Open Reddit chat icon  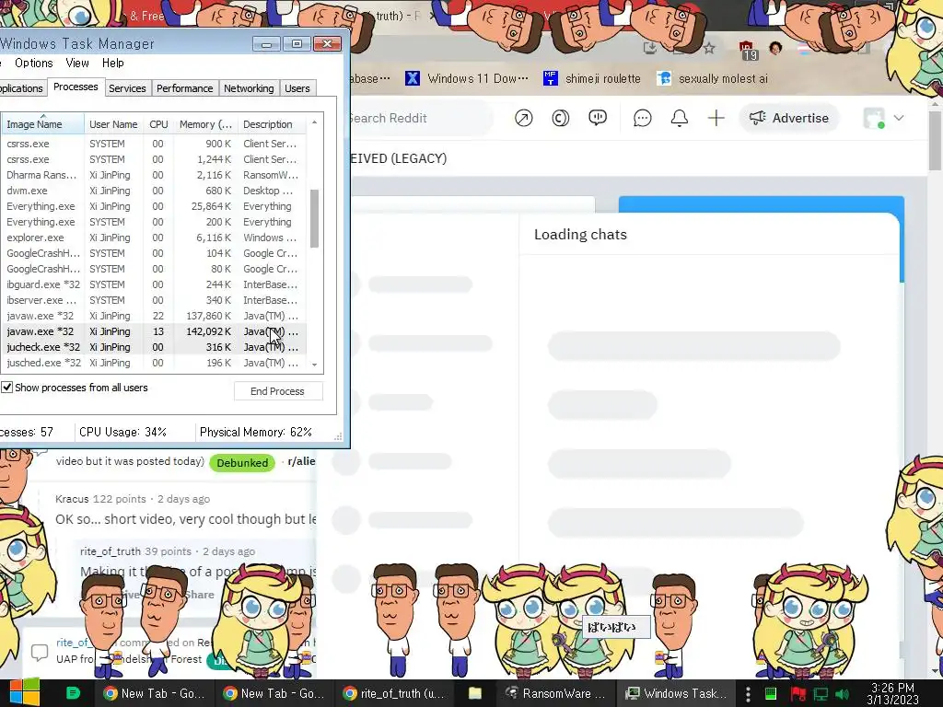(x=642, y=118)
